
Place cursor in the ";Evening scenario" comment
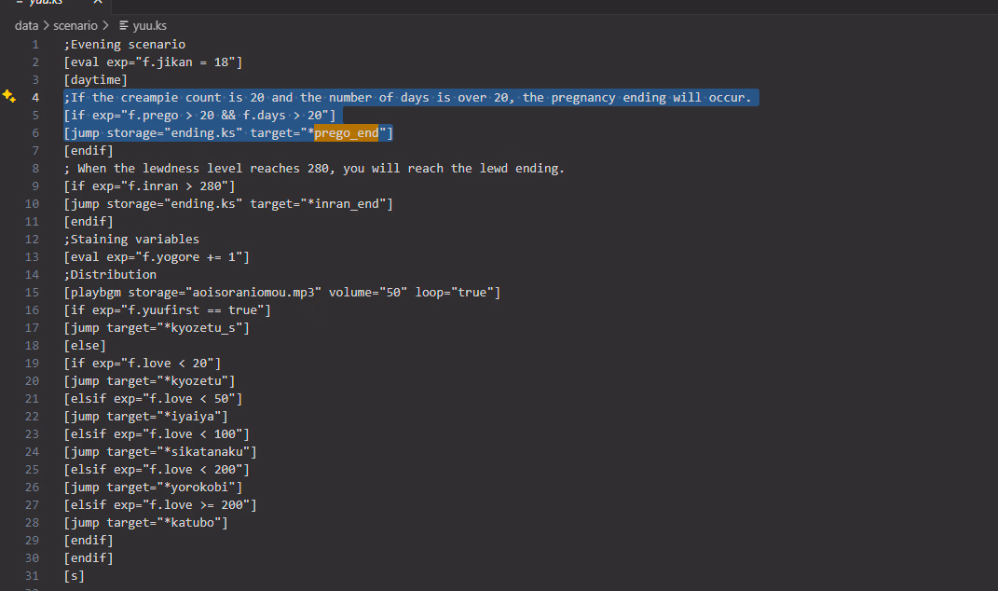(x=125, y=45)
